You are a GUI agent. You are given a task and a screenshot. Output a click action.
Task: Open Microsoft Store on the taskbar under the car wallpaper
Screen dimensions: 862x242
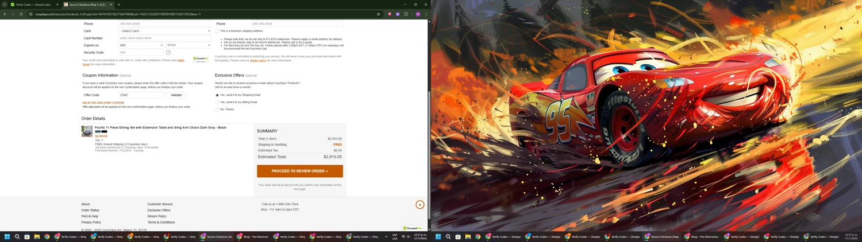[x=458, y=236]
